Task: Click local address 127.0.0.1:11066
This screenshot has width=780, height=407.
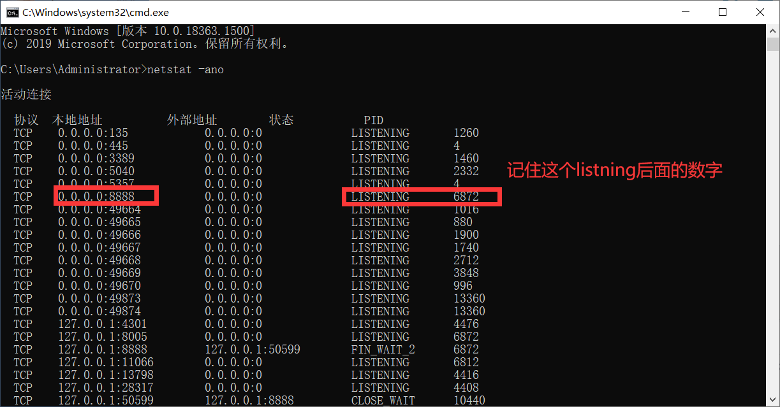Action: coord(106,362)
